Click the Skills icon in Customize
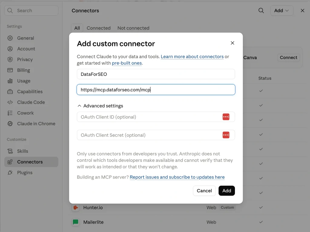The image size is (310, 232). (x=10, y=151)
